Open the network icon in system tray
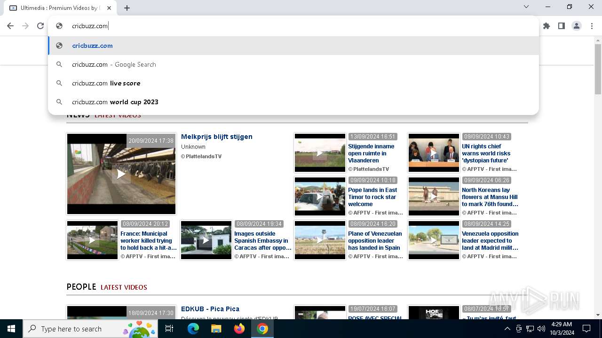This screenshot has height=338, width=602. pos(530,329)
